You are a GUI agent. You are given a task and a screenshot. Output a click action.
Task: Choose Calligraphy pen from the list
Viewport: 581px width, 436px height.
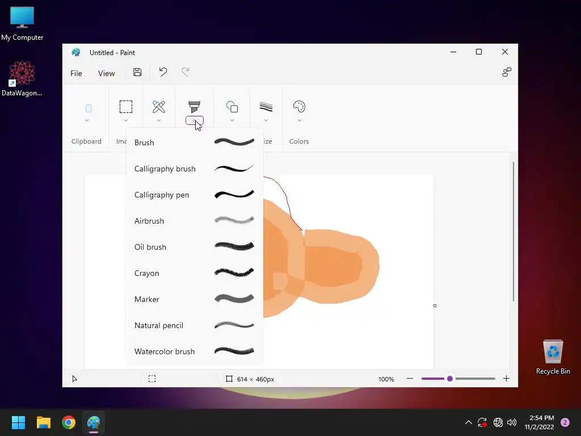(x=195, y=195)
